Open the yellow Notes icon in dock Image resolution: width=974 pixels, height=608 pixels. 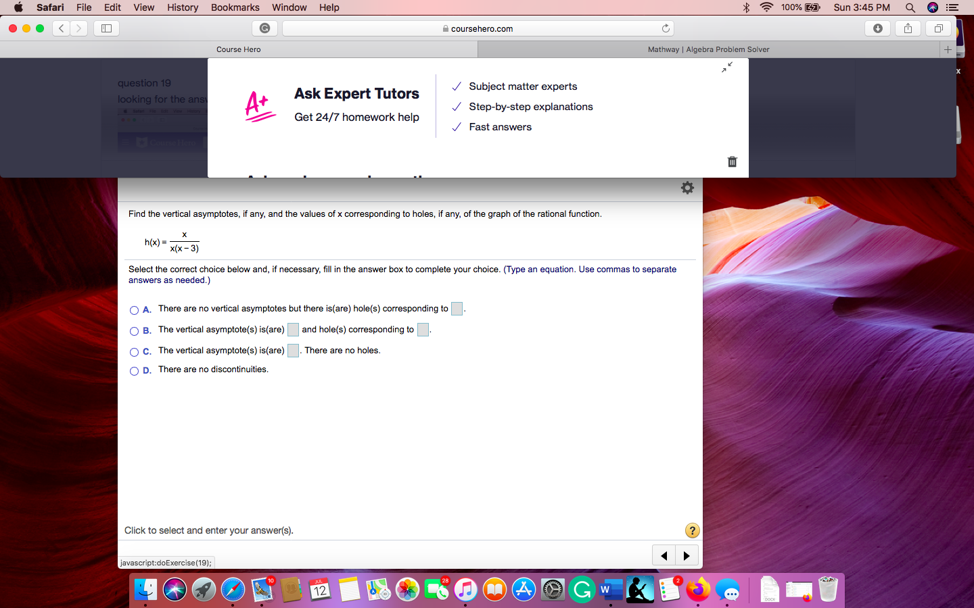coord(350,590)
